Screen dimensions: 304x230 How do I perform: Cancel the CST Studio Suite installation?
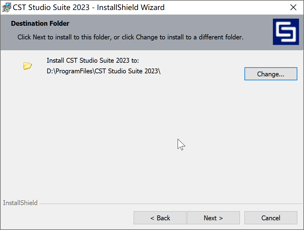coord(271,218)
